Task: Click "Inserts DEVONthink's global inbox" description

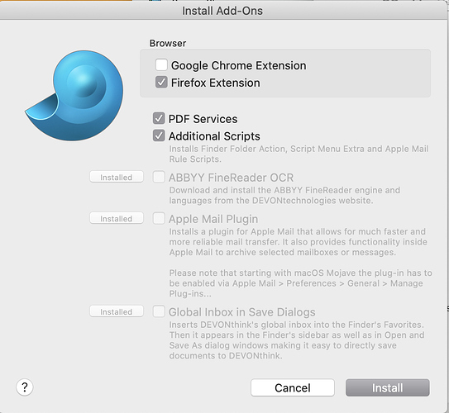Action: 297,340
